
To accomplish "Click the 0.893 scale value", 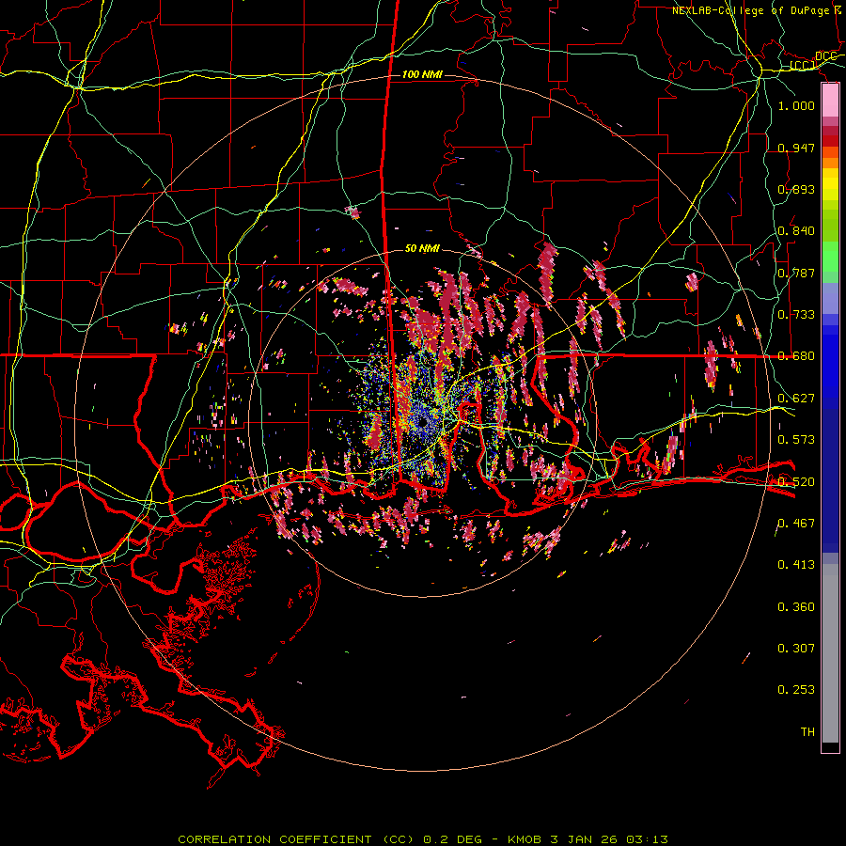I will (796, 189).
